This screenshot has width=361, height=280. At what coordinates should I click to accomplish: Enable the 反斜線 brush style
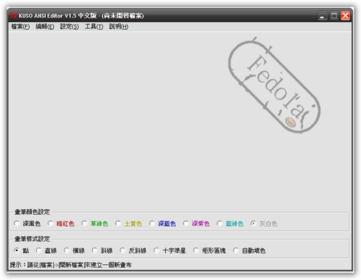[123, 251]
